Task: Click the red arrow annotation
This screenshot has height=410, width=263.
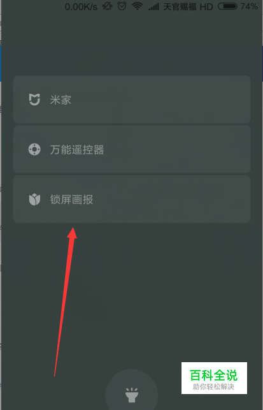Action: (x=66, y=302)
